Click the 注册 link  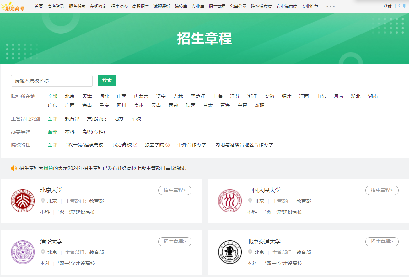402,6
